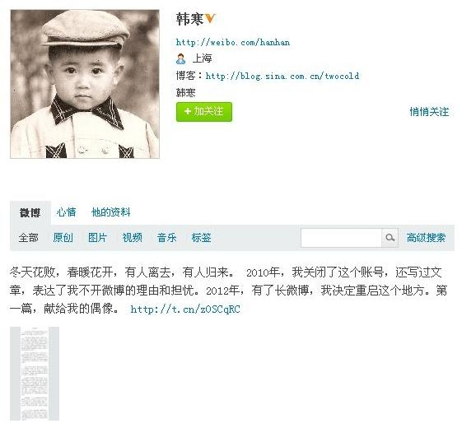Screen dimensions: 462x428
Task: Open the childhood profile avatar photo
Action: pyautogui.click(x=85, y=84)
